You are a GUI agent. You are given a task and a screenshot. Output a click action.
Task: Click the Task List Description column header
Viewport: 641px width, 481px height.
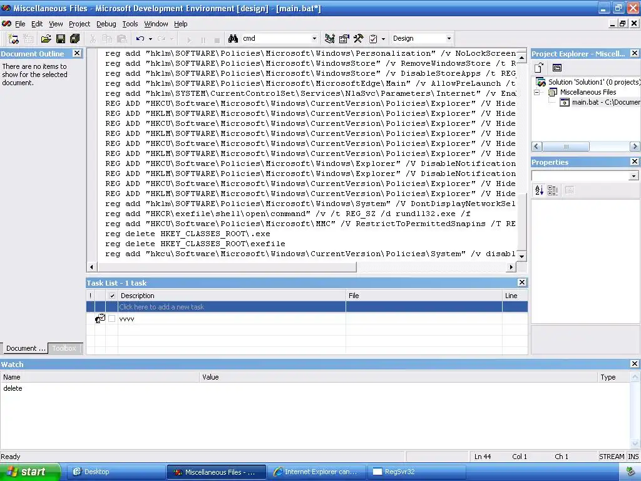point(232,296)
